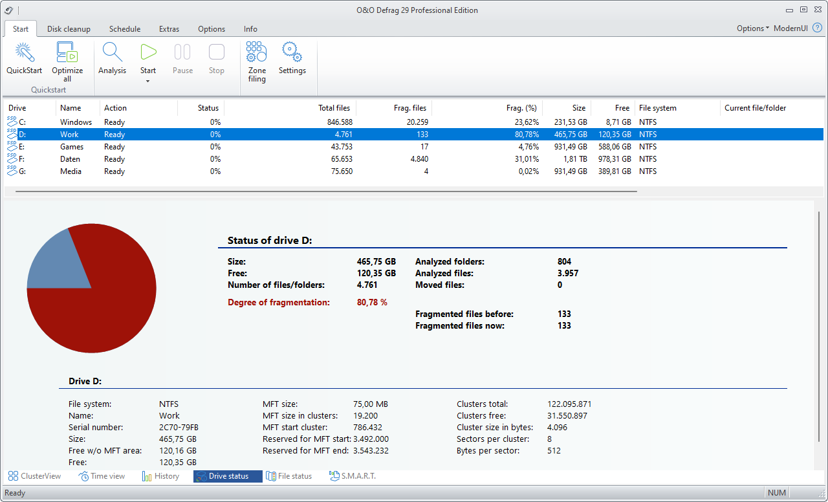Sort by the Drive column header

click(30, 108)
